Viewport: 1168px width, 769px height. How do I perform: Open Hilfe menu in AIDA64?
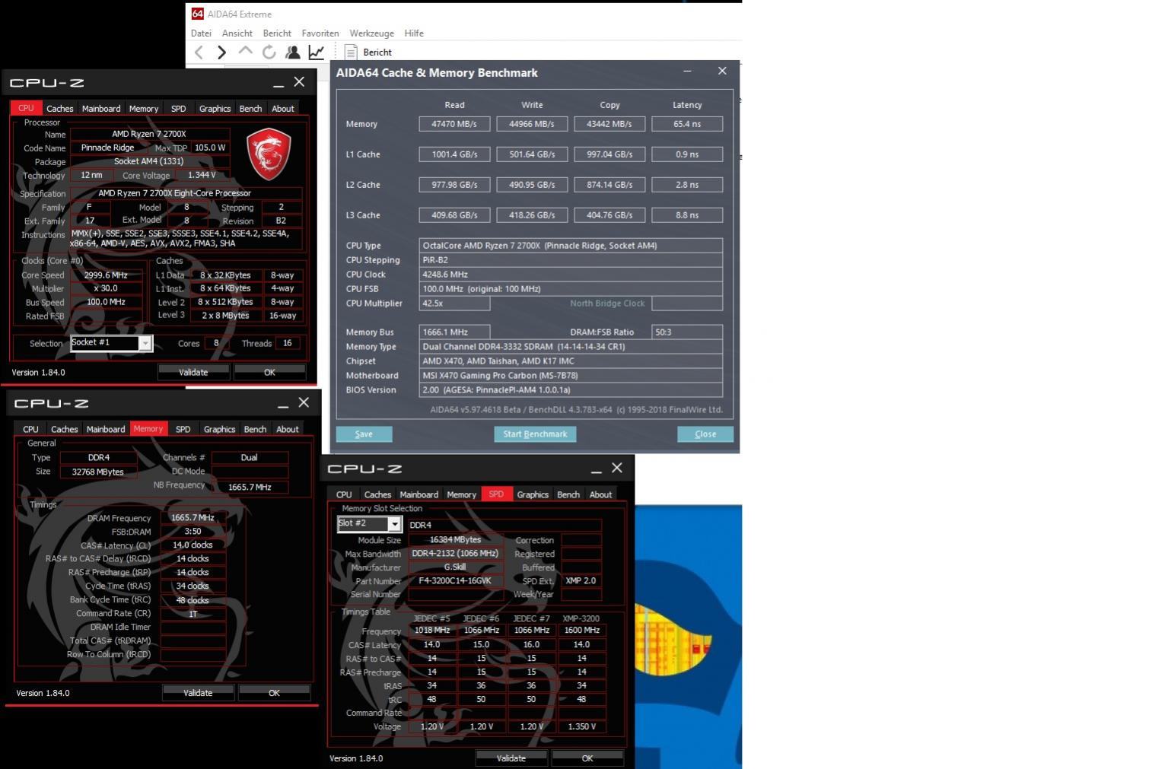(x=414, y=33)
